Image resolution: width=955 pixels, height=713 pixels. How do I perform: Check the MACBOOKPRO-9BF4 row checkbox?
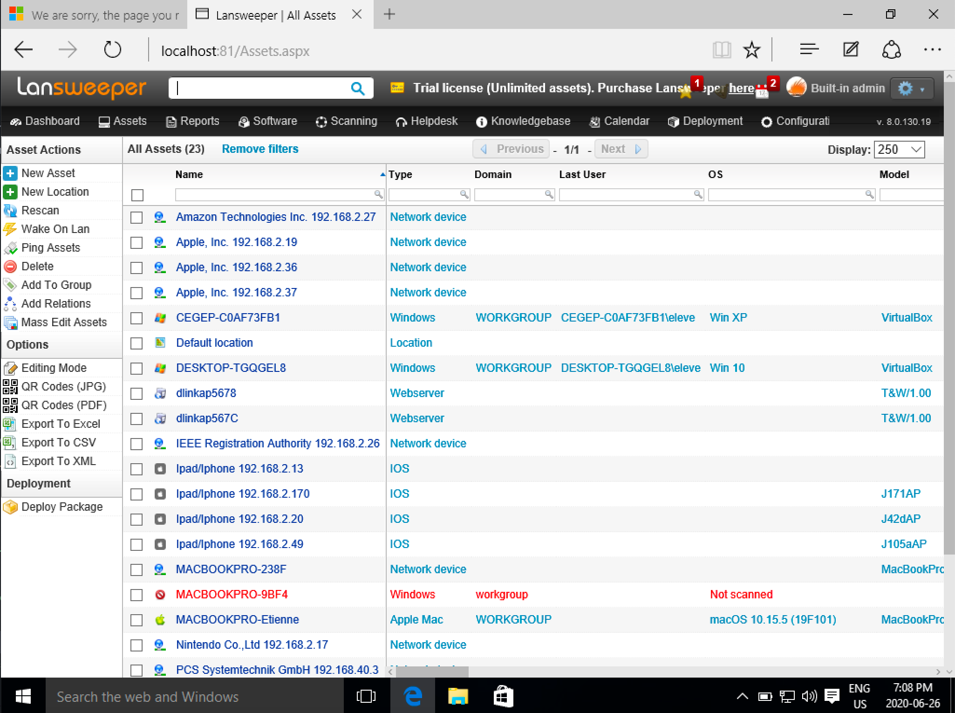(x=136, y=595)
